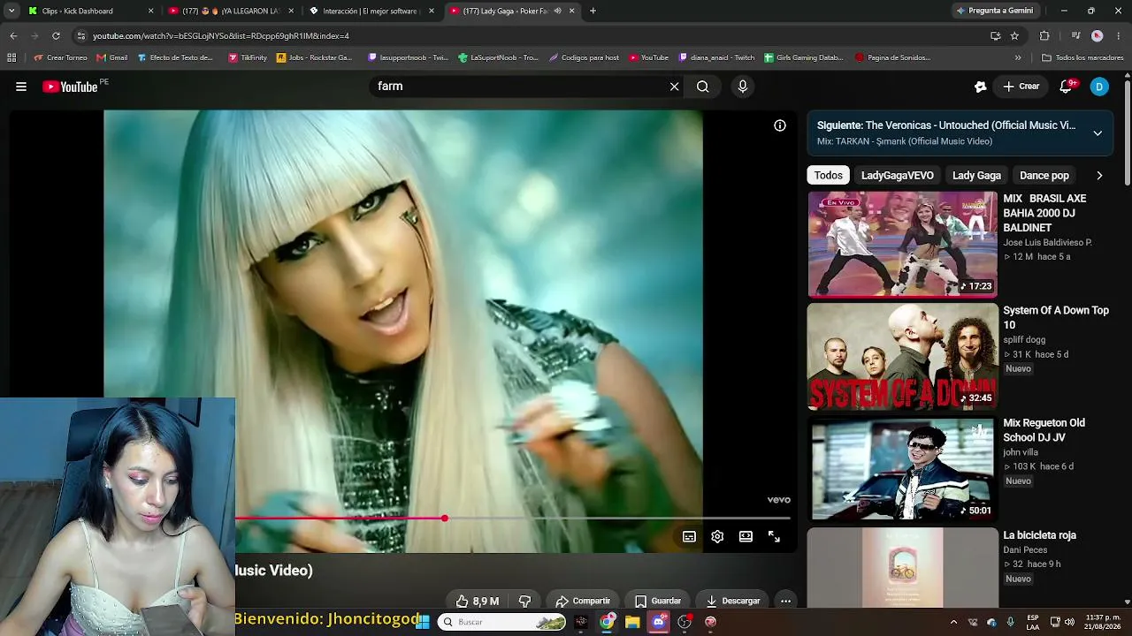Clear the search box text
Image resolution: width=1132 pixels, height=636 pixels.
pyautogui.click(x=674, y=87)
